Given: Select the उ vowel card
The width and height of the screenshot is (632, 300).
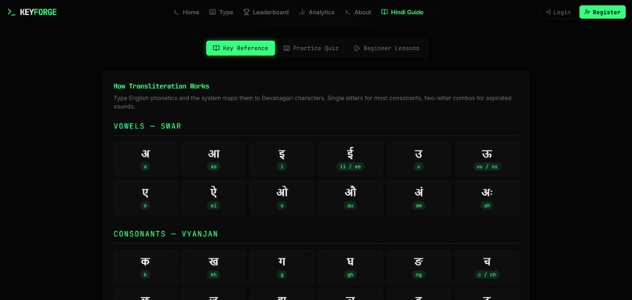Looking at the screenshot, I should coord(419,159).
